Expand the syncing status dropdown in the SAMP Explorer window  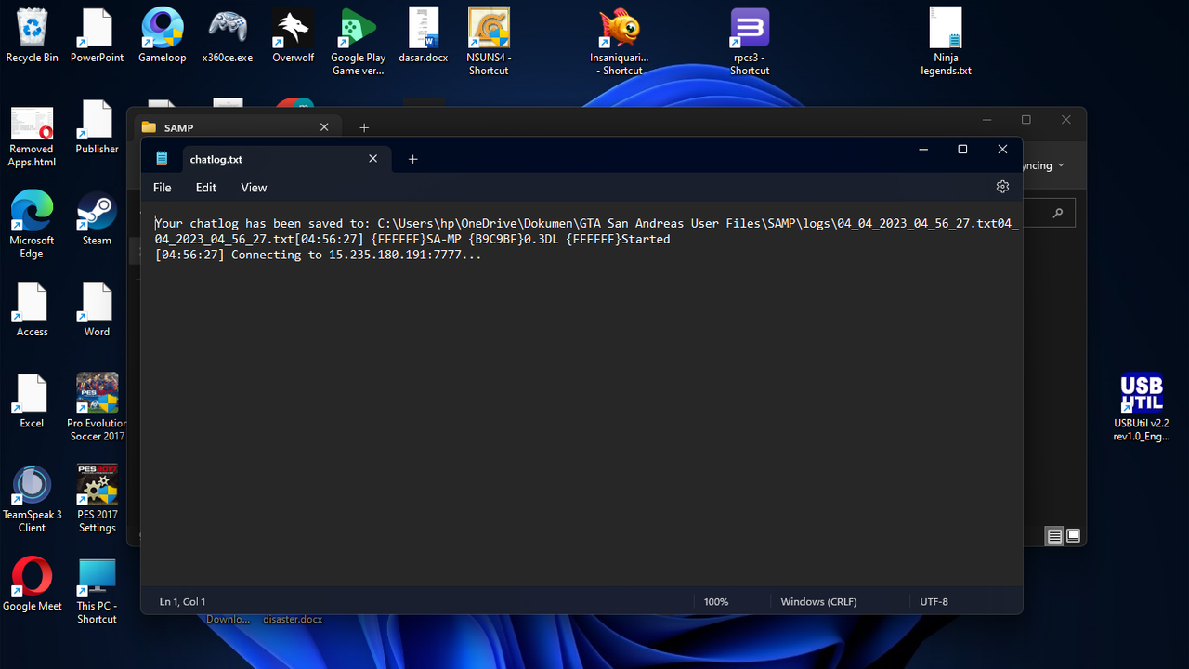click(1061, 165)
